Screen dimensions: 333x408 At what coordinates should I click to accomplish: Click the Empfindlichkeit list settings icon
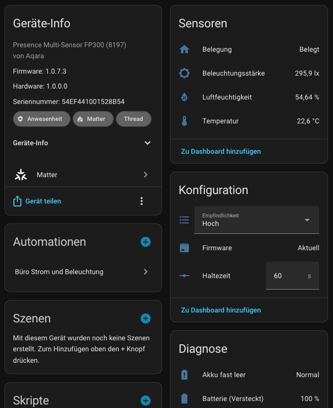(184, 220)
